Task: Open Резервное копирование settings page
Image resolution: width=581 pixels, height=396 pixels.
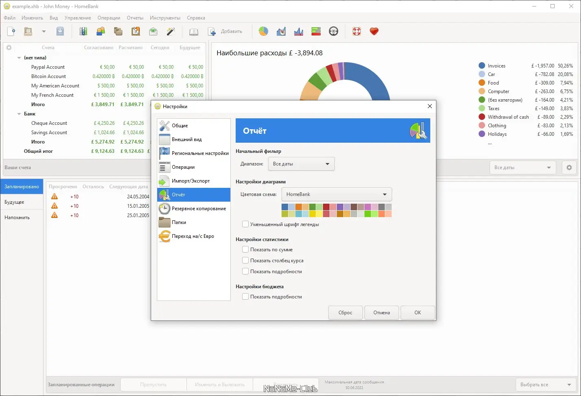Action: (x=194, y=209)
